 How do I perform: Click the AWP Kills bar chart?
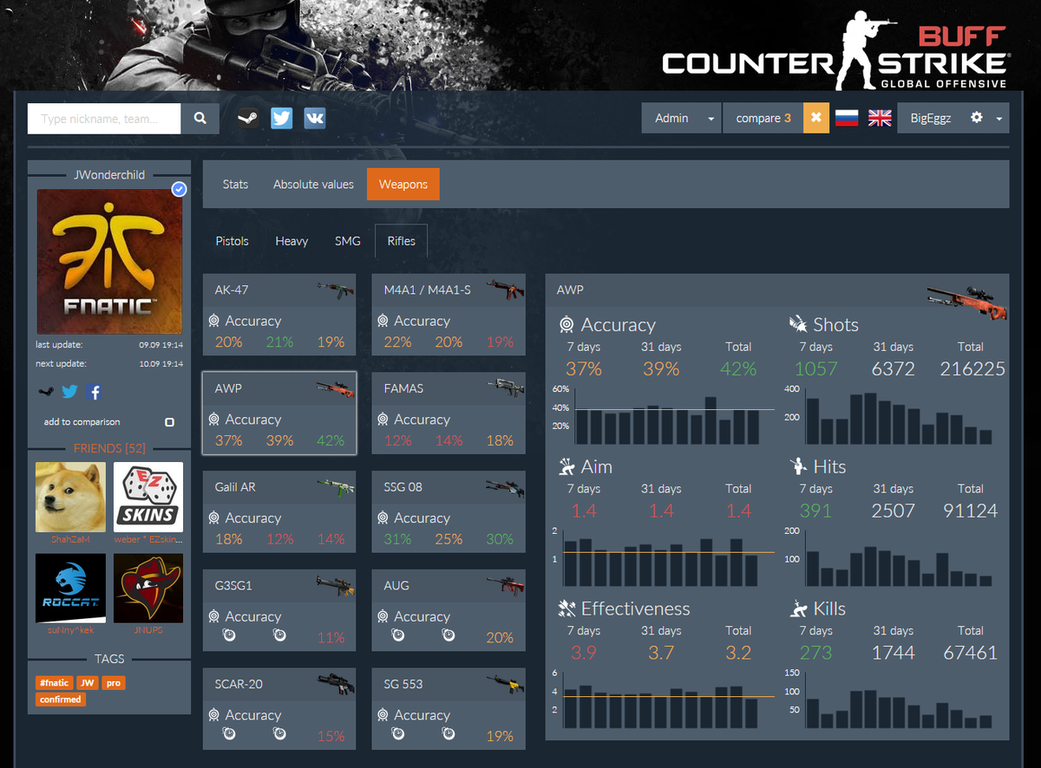889,700
